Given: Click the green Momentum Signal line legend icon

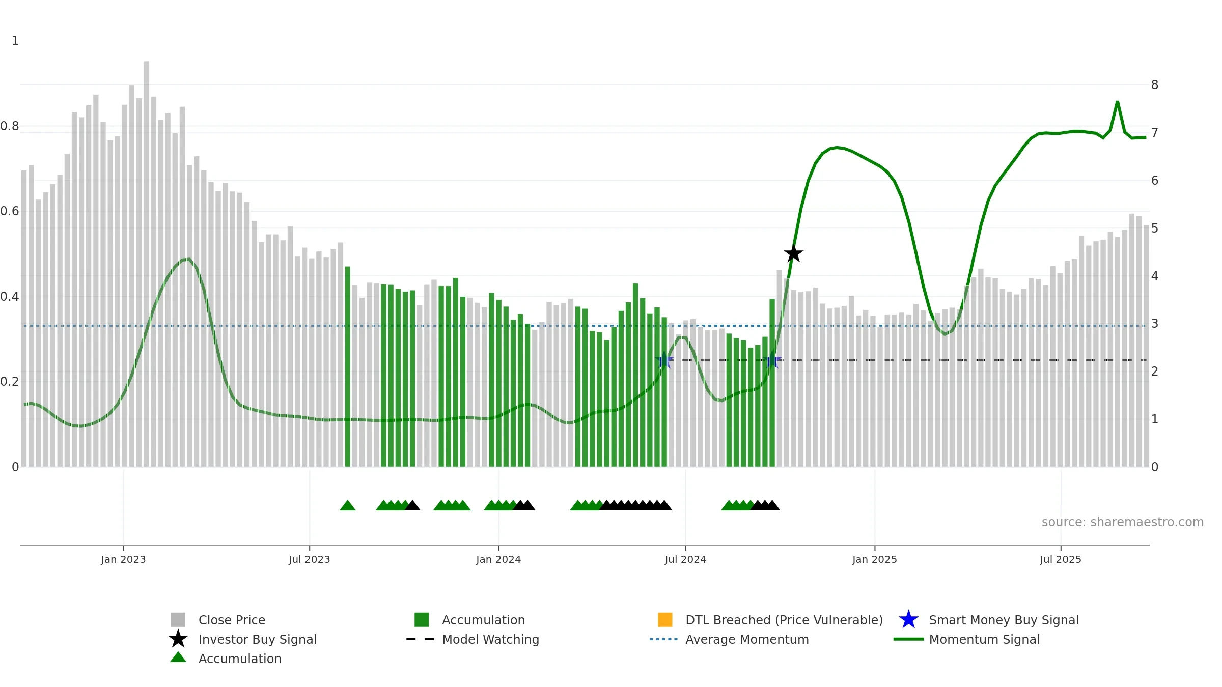Looking at the screenshot, I should pyautogui.click(x=908, y=639).
